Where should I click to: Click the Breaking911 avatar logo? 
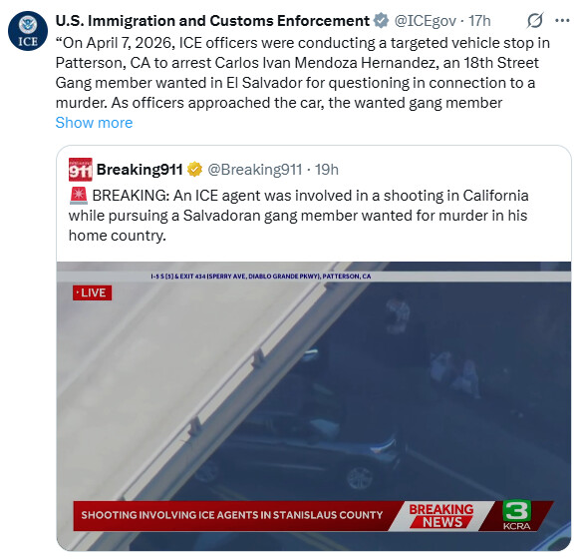(80, 170)
